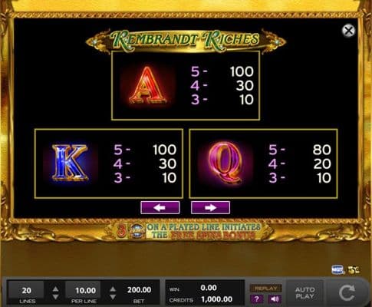The image size is (372, 307).
Task: Open help with the question mark icon
Action: point(257,299)
